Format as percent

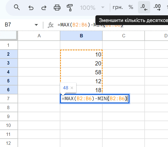point(131,7)
